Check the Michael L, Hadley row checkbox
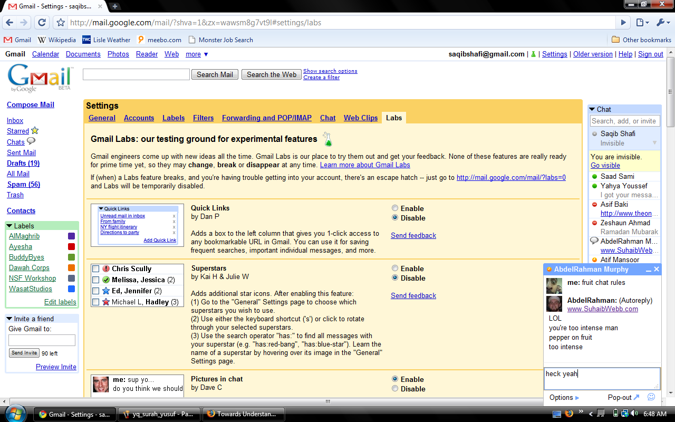Screen dimensions: 675x422 point(95,302)
